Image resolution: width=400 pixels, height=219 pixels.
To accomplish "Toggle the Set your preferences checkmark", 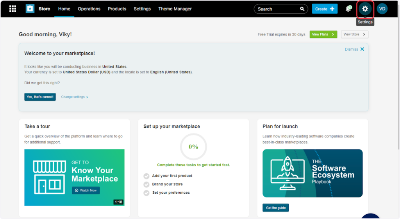I will (146, 193).
